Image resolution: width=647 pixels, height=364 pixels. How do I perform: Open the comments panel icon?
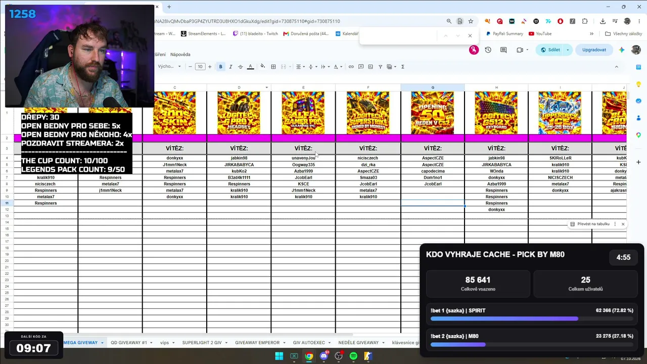(503, 50)
